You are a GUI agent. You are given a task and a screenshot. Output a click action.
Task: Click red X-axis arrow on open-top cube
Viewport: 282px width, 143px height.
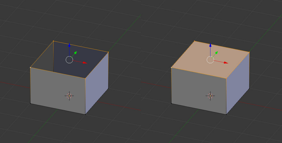[x=80, y=62]
